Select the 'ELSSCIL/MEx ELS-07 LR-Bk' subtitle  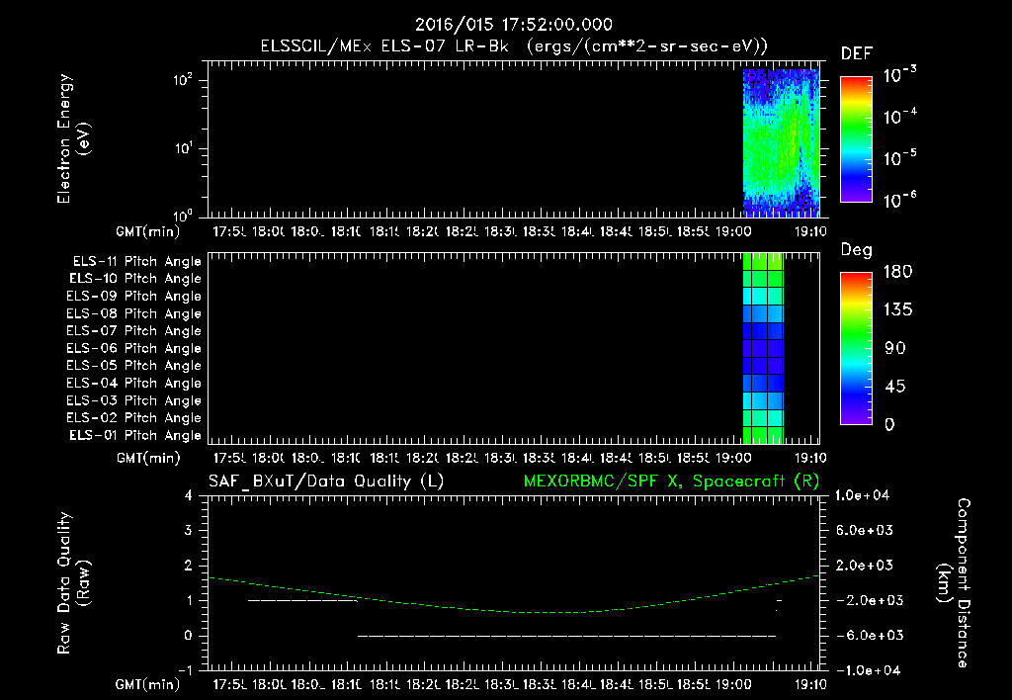(x=384, y=45)
